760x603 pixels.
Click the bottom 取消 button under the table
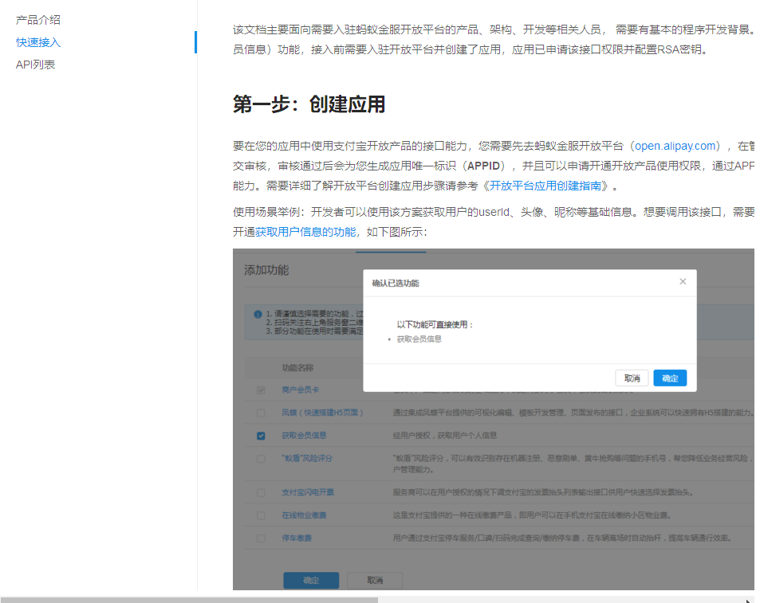375,580
